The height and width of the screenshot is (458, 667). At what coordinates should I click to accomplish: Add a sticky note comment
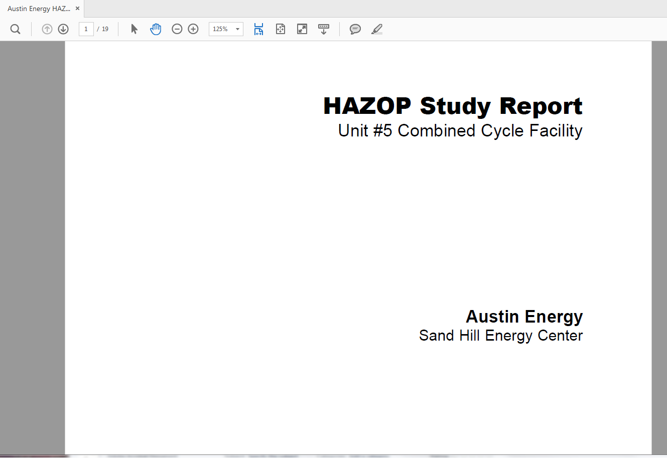pos(355,29)
